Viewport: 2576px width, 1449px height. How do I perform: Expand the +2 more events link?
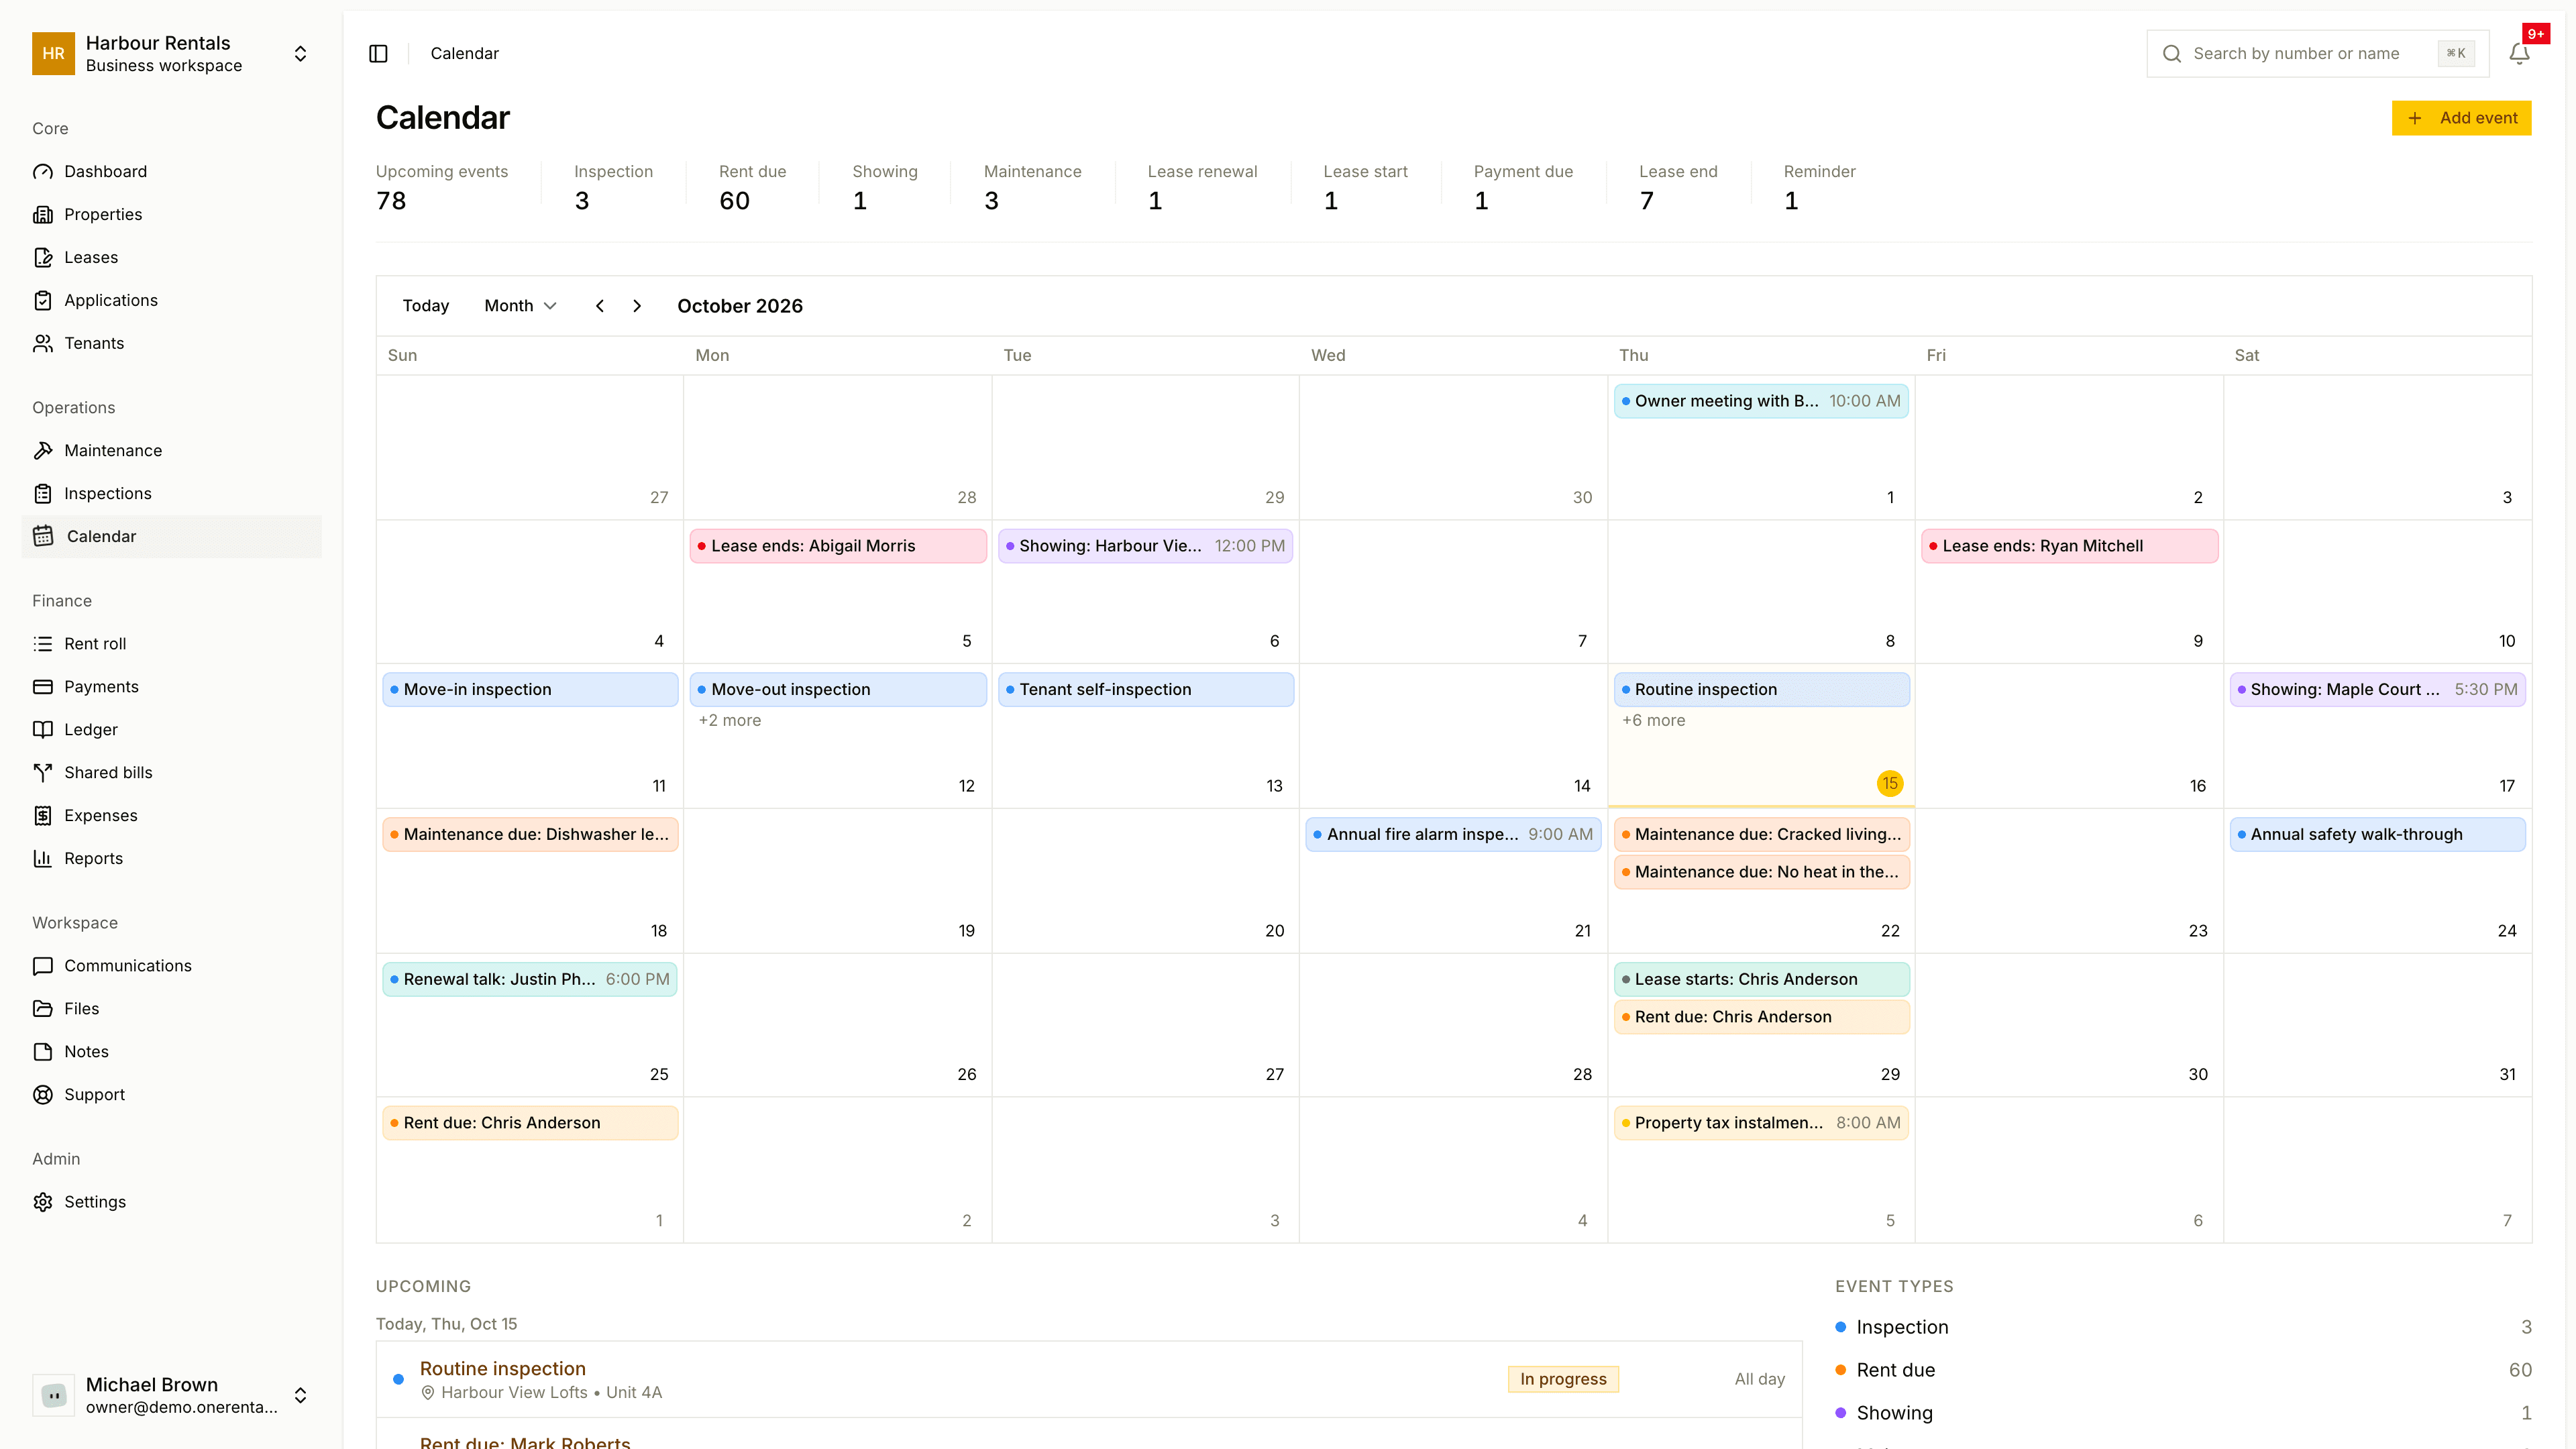(729, 721)
